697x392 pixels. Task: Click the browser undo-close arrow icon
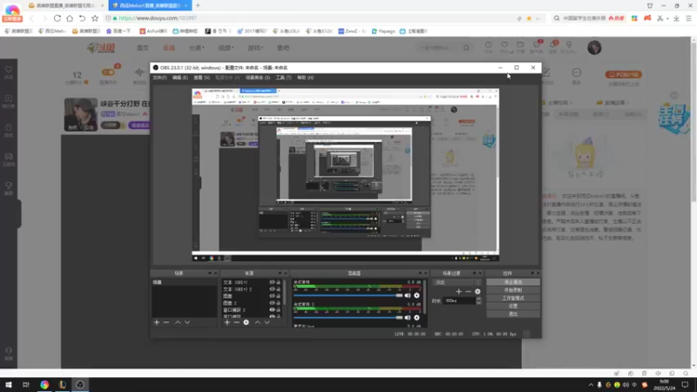tap(82, 18)
